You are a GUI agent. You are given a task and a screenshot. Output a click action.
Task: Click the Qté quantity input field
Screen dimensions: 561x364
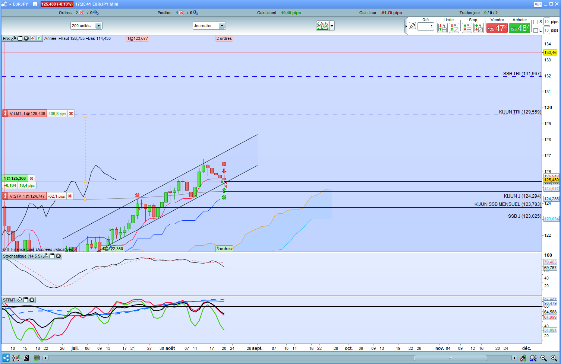426,26
